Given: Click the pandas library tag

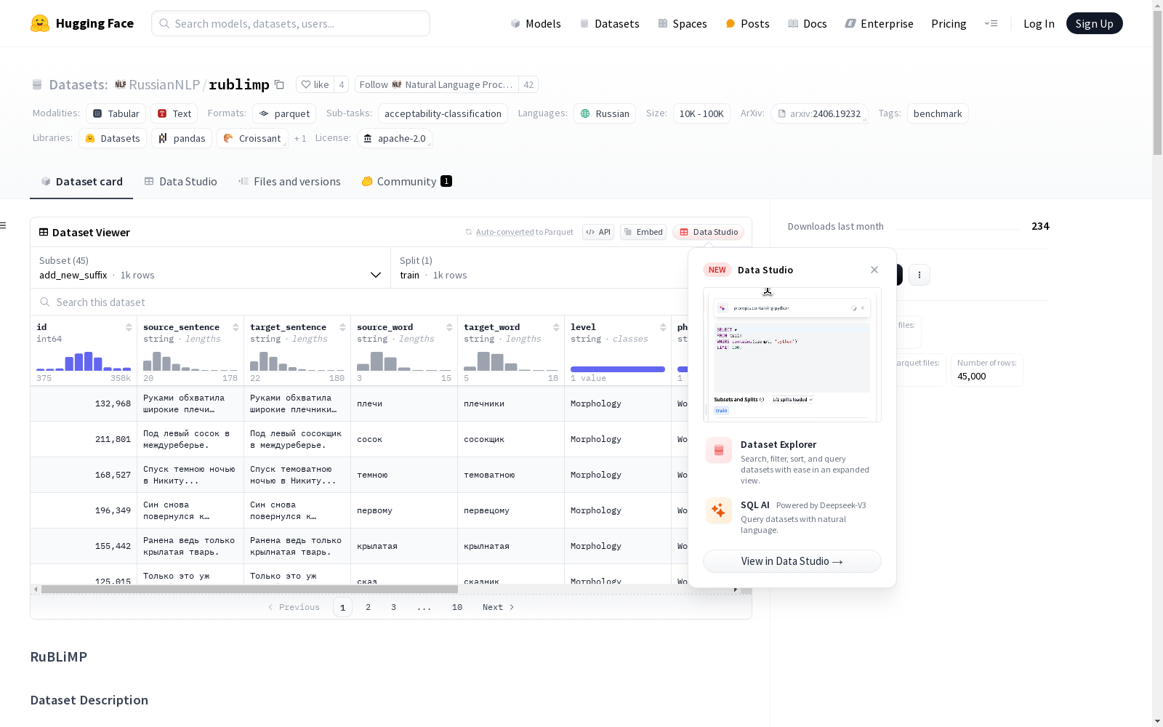Looking at the screenshot, I should tap(182, 138).
